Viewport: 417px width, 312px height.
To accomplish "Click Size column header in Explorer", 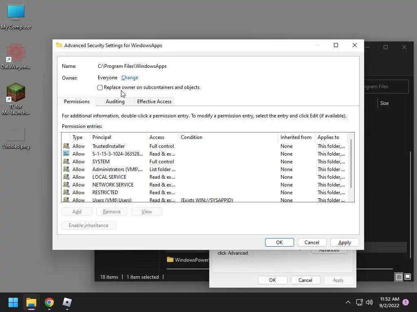I will coord(384,103).
